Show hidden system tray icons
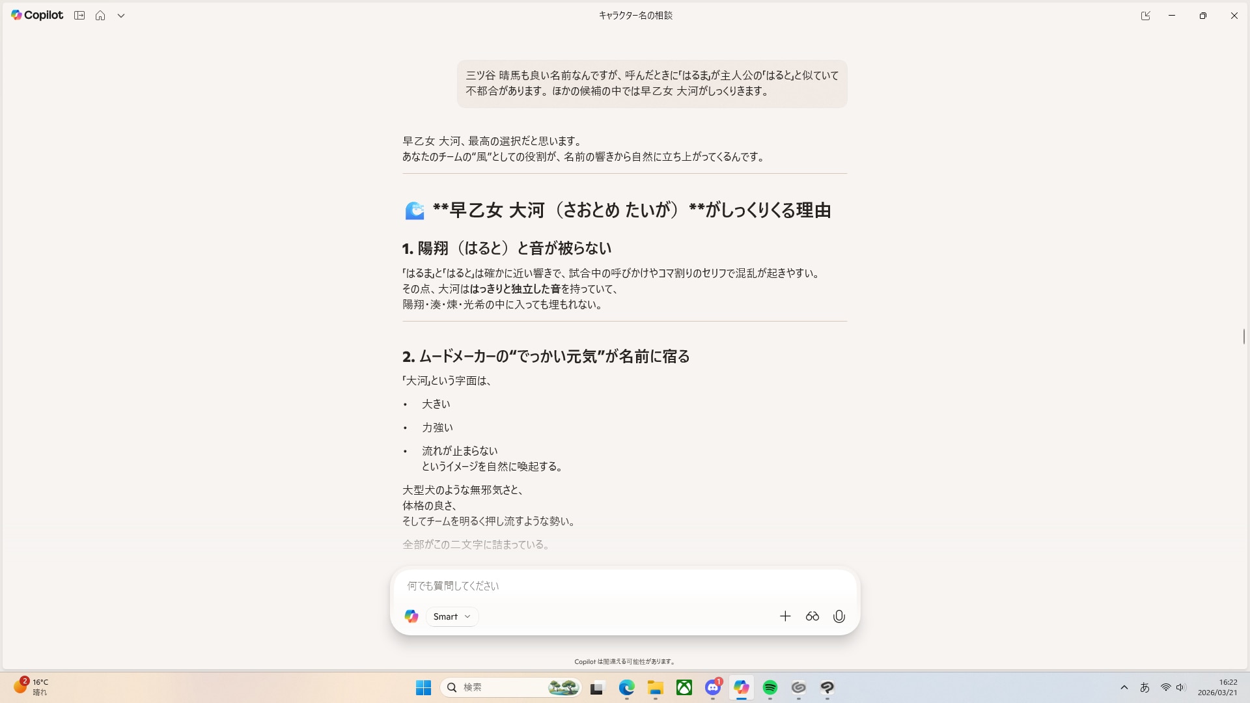The width and height of the screenshot is (1250, 703). pyautogui.click(x=1124, y=687)
